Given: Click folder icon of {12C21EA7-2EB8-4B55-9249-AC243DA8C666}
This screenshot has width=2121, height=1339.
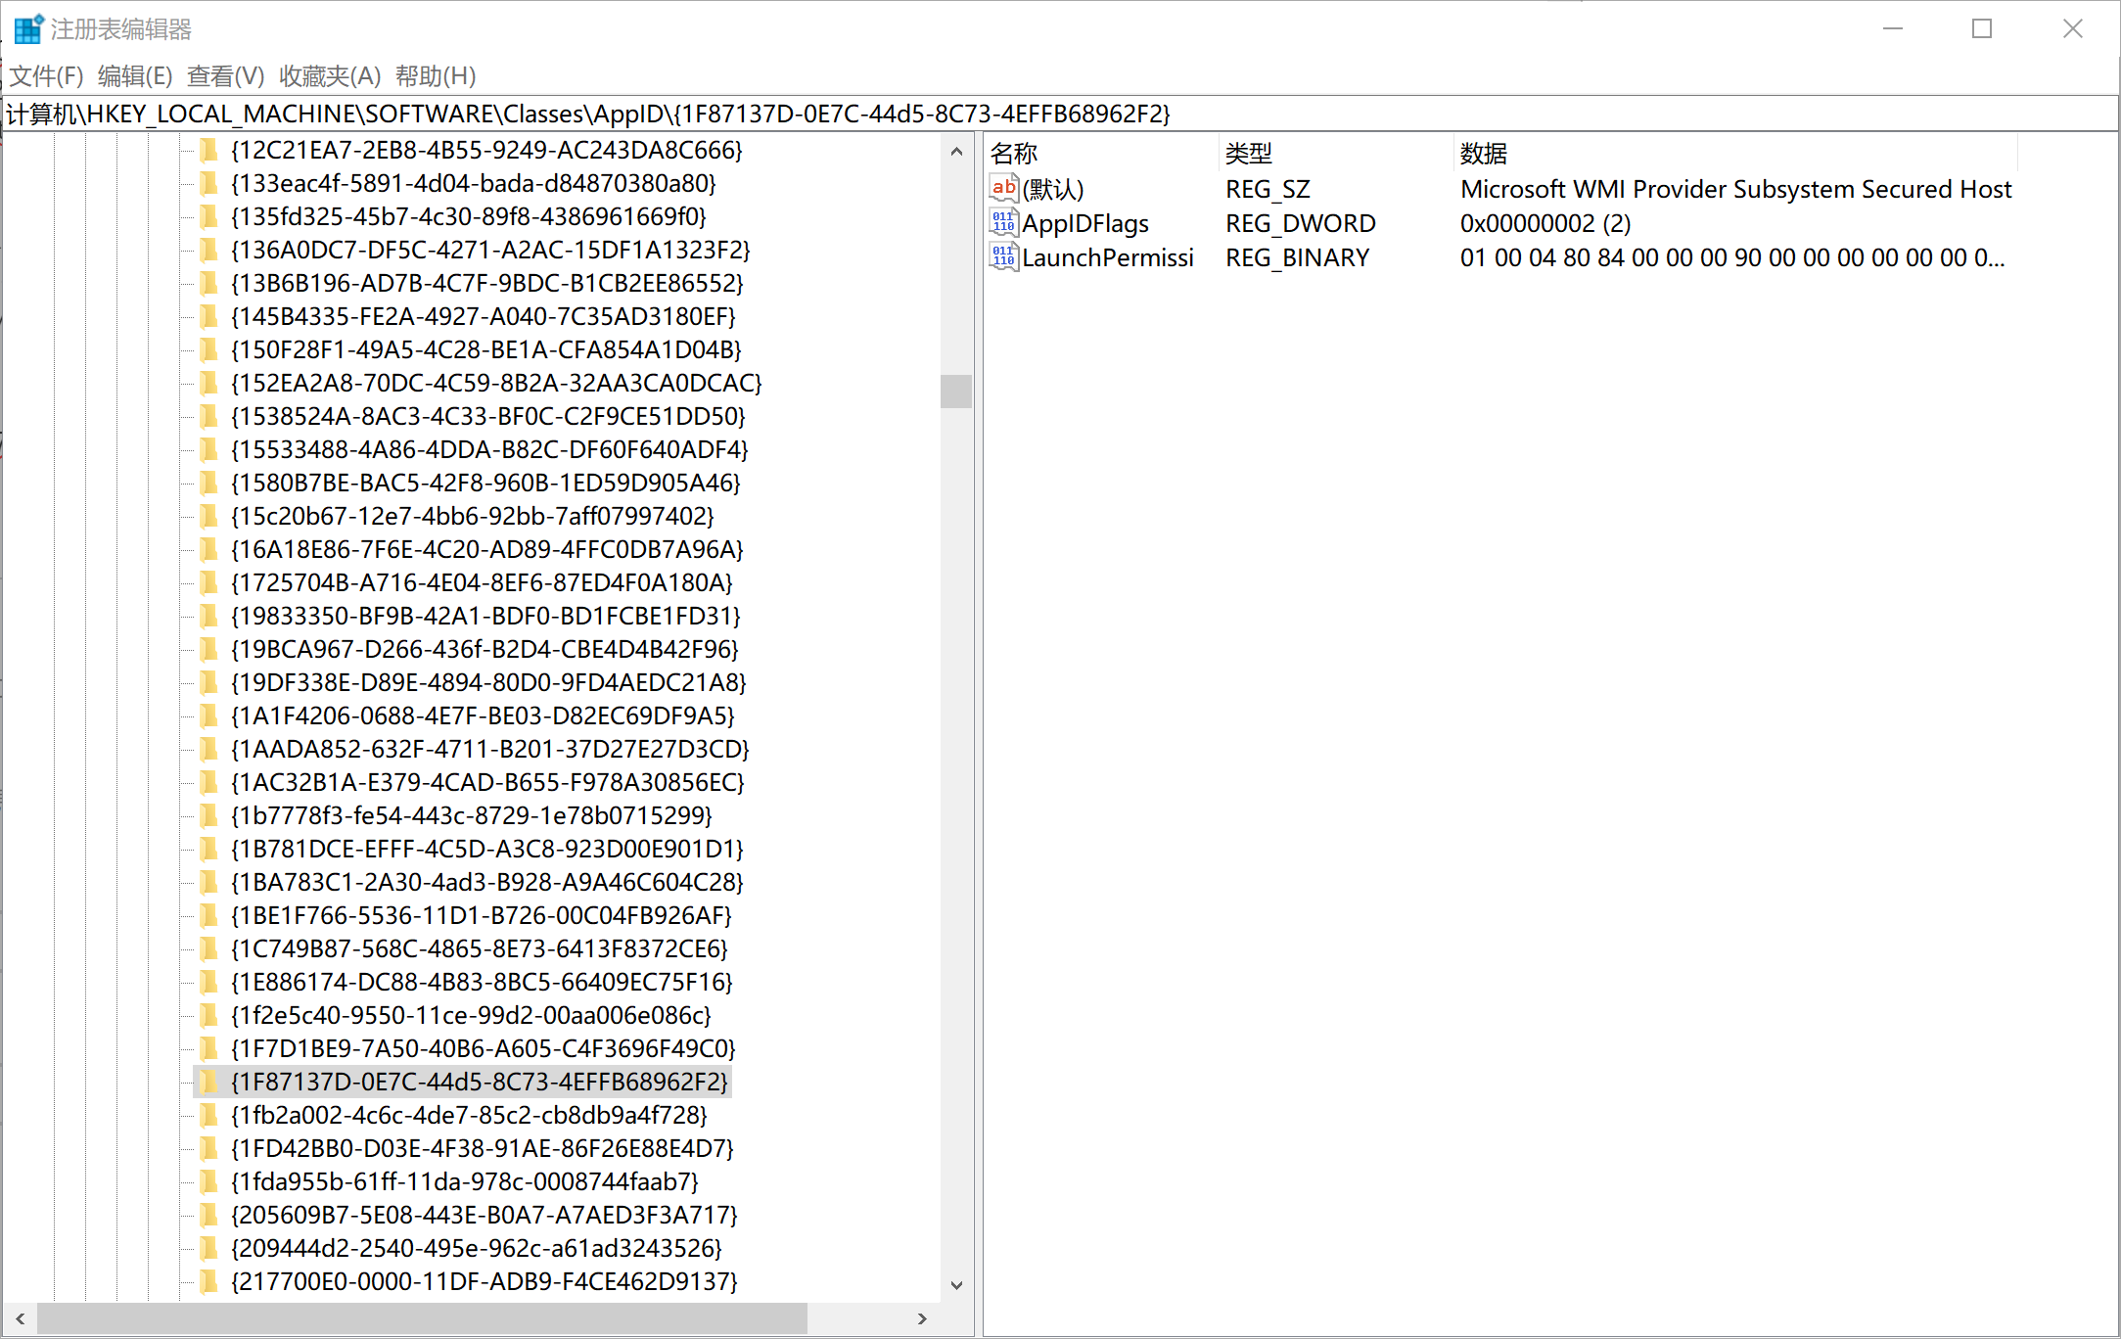Looking at the screenshot, I should click(x=208, y=150).
